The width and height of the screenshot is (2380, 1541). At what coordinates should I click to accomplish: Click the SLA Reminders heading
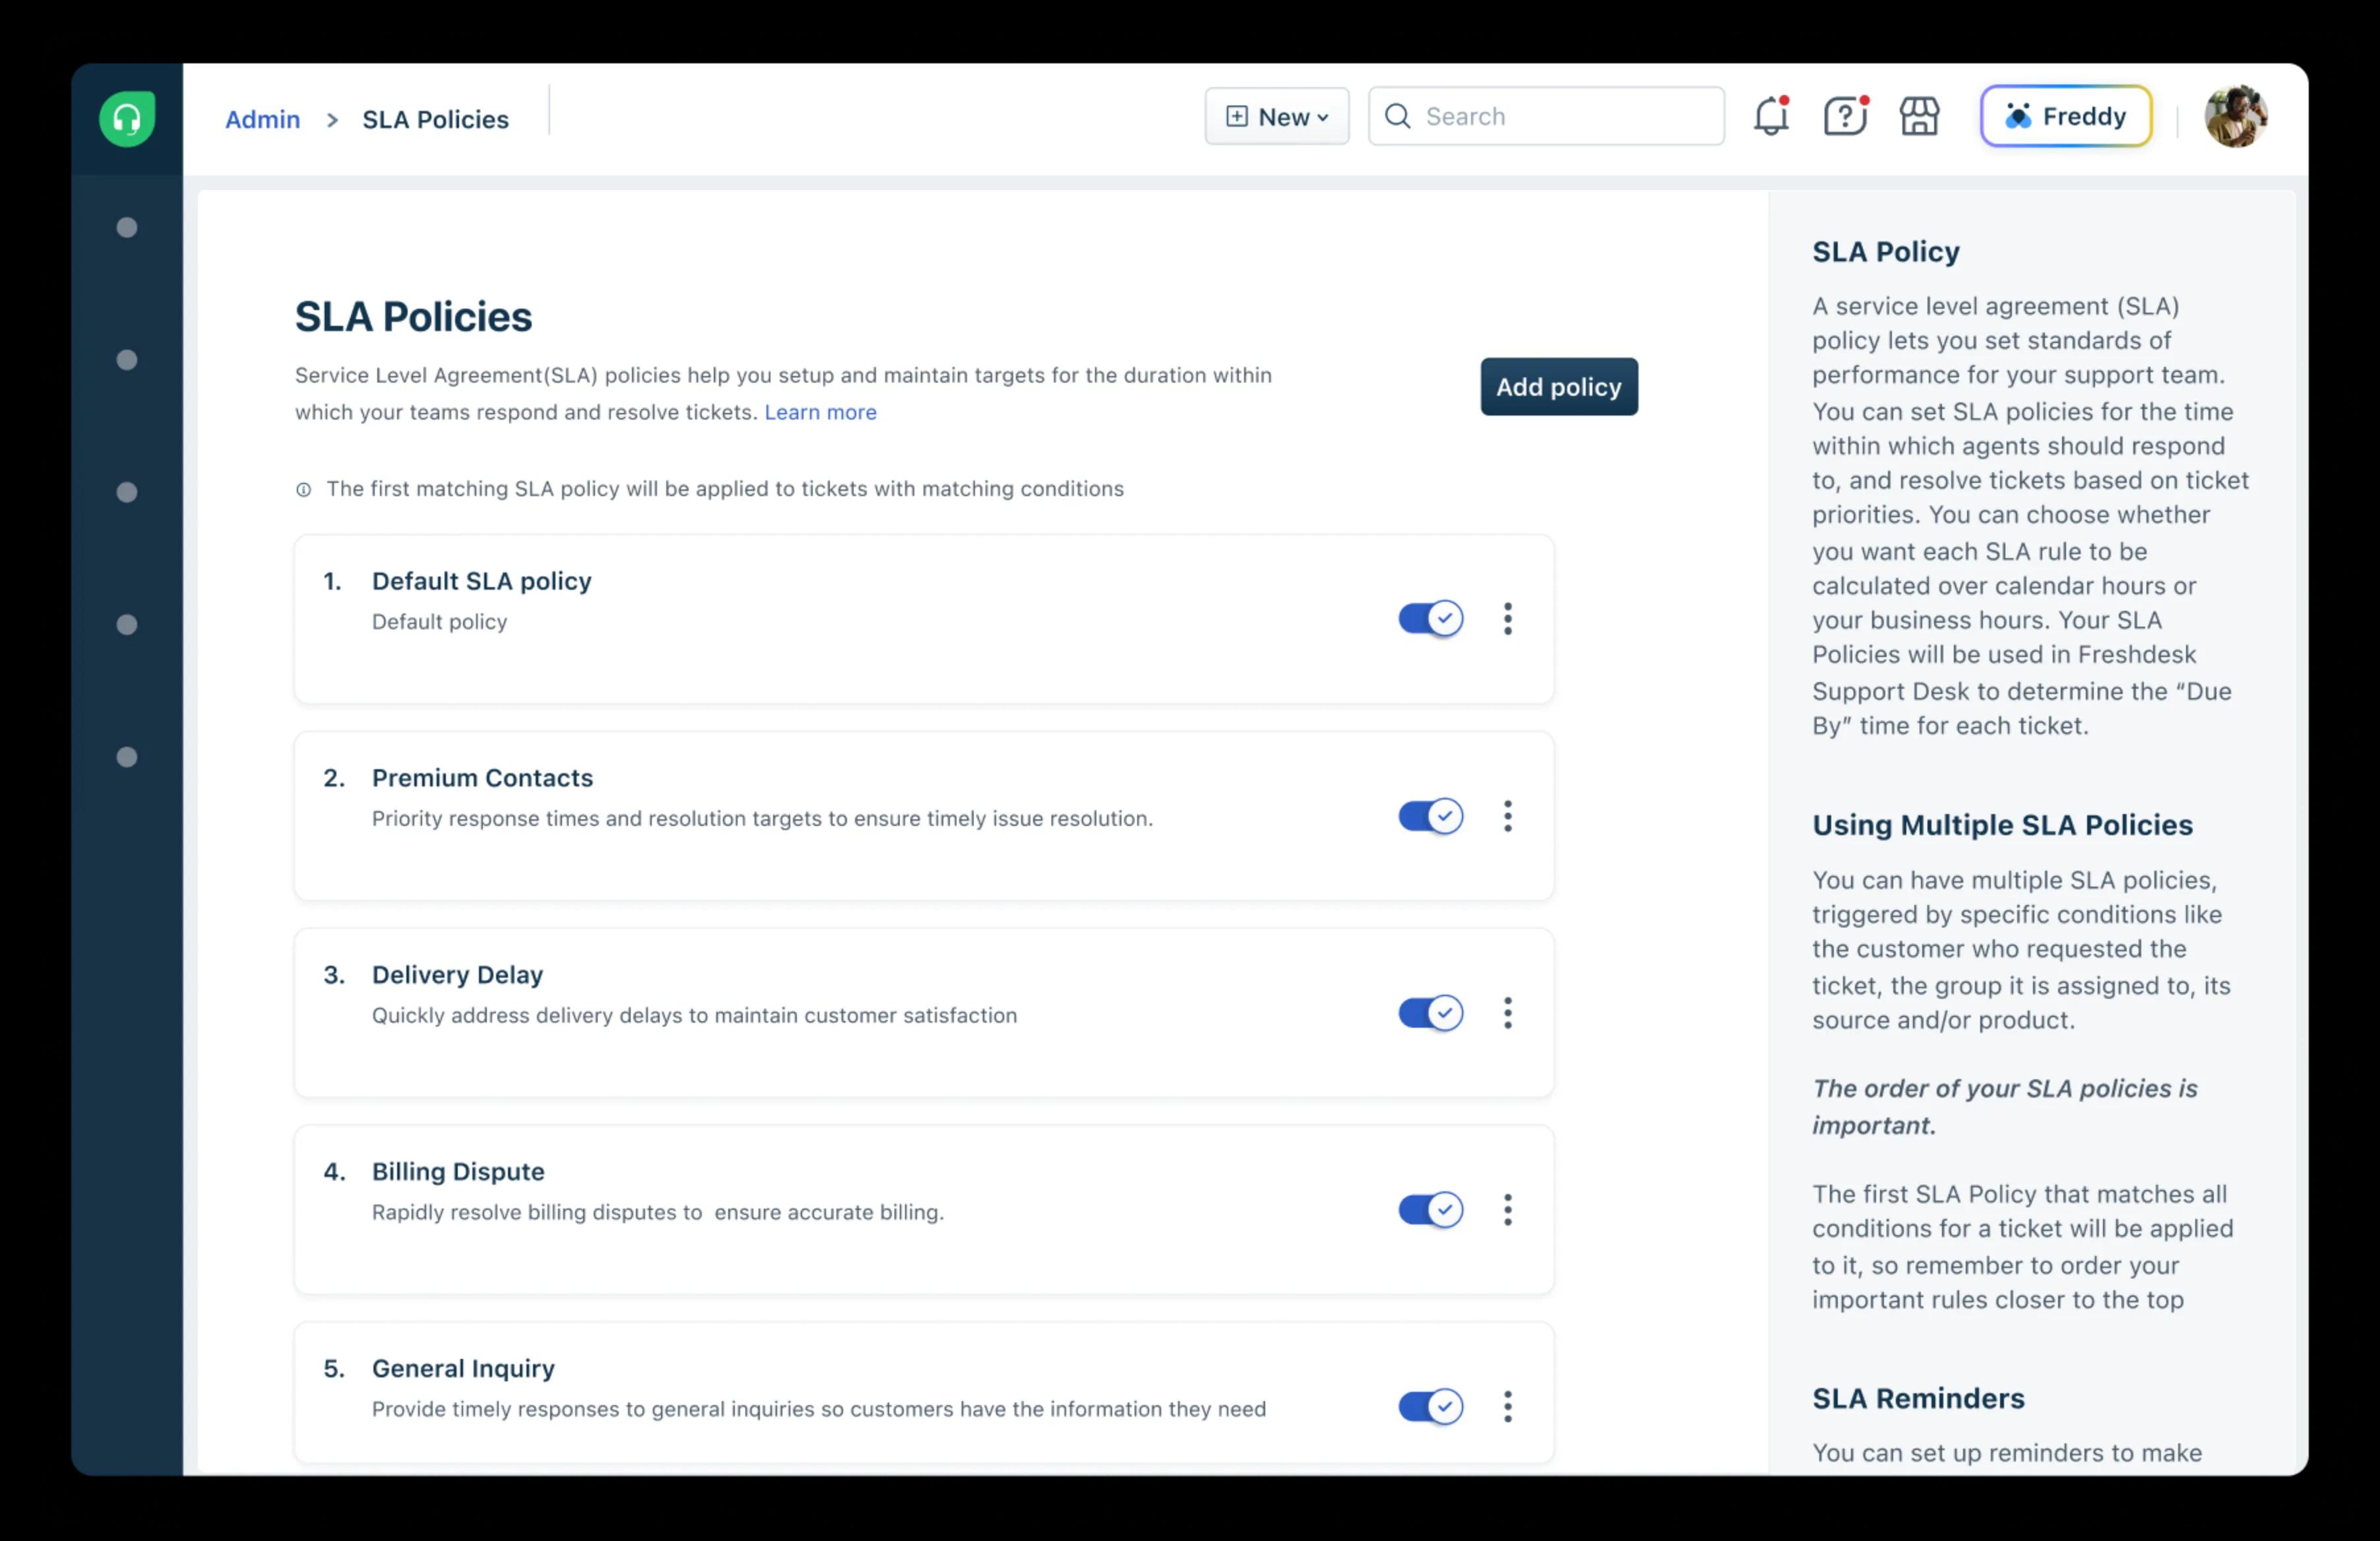coord(1918,1398)
